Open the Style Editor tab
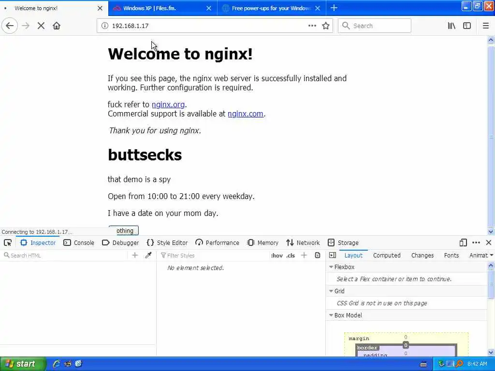This screenshot has width=495, height=371. tap(167, 243)
